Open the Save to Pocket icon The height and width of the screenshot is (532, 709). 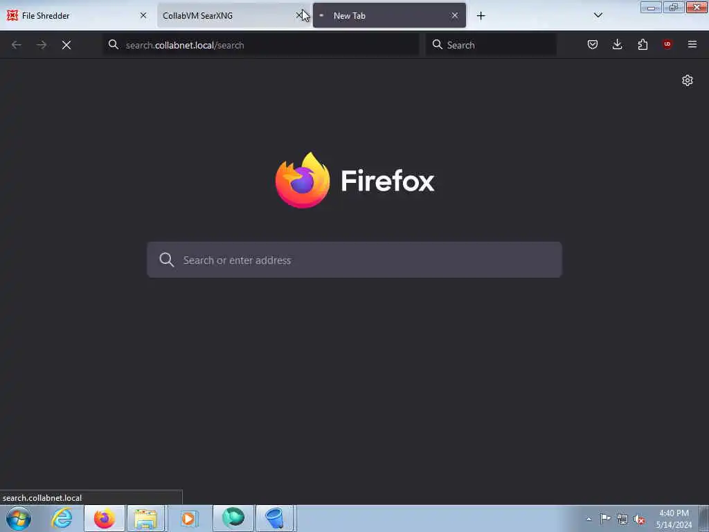pos(593,44)
